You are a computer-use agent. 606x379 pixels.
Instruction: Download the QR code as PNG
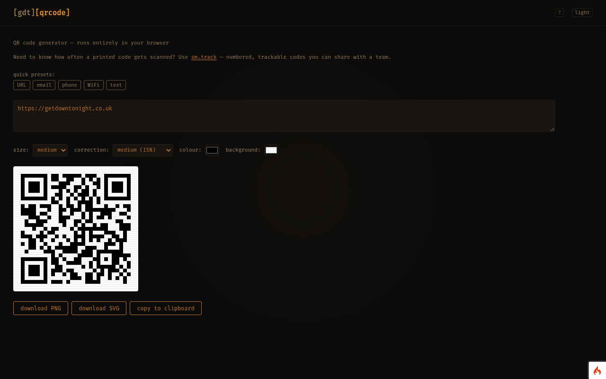(41, 308)
